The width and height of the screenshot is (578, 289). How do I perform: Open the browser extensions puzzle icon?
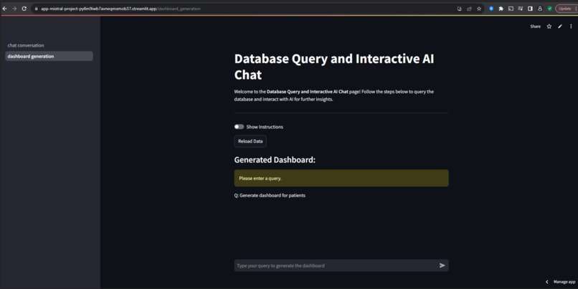(501, 9)
